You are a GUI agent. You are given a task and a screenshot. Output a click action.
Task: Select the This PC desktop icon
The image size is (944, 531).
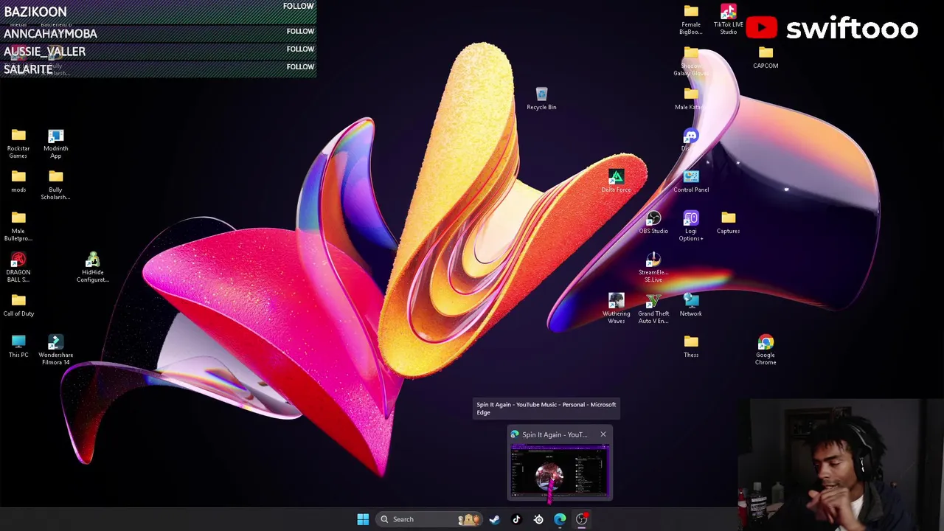coord(18,347)
